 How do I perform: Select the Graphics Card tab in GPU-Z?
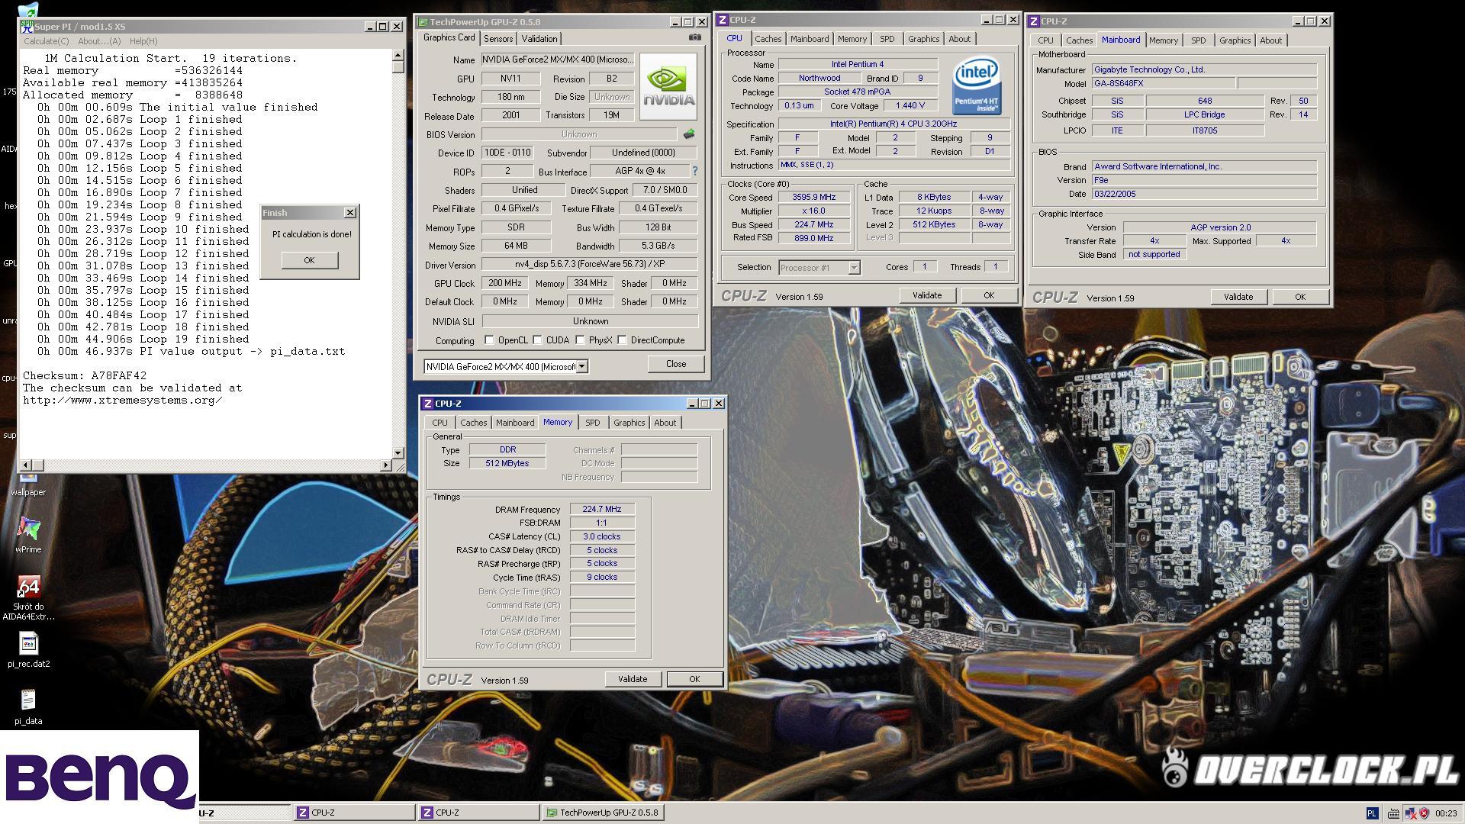449,37
